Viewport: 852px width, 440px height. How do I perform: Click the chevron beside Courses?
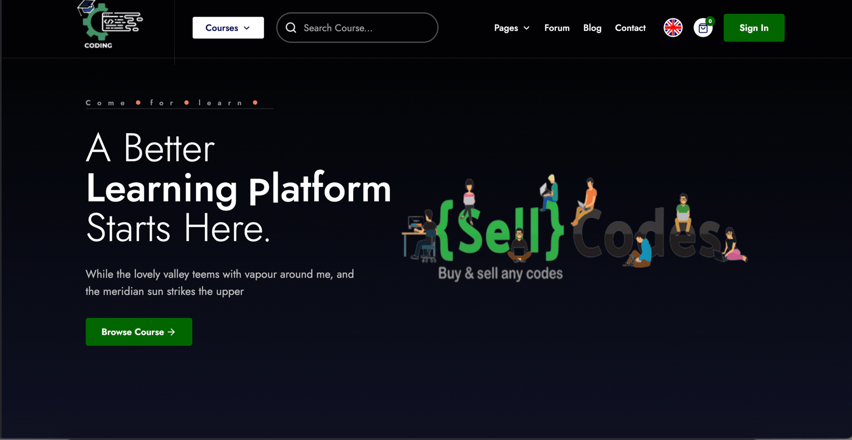pyautogui.click(x=247, y=28)
